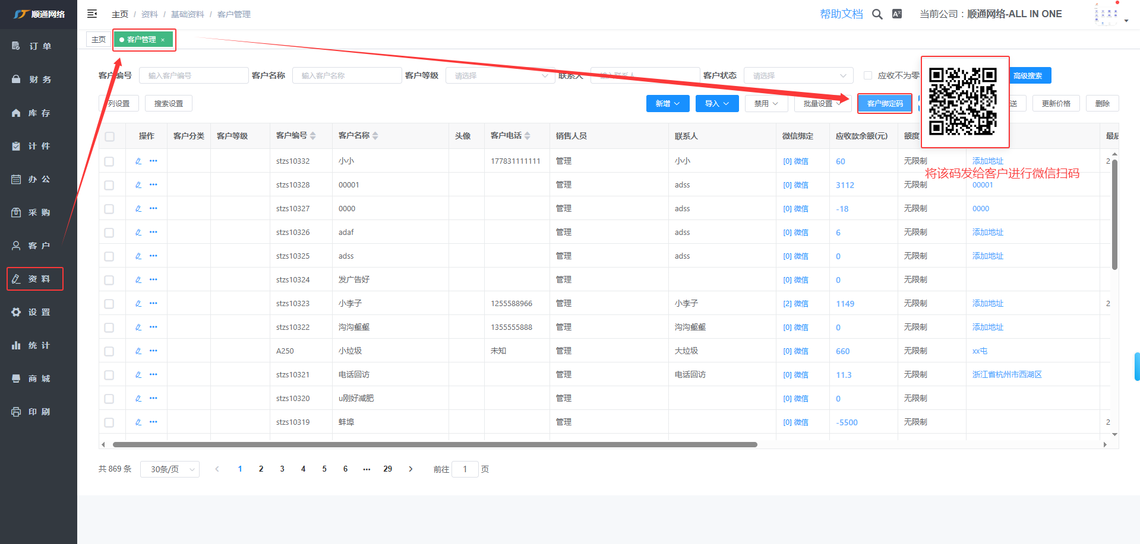Select checkbox for row stzs10326
This screenshot has width=1140, height=544.
[x=109, y=233]
